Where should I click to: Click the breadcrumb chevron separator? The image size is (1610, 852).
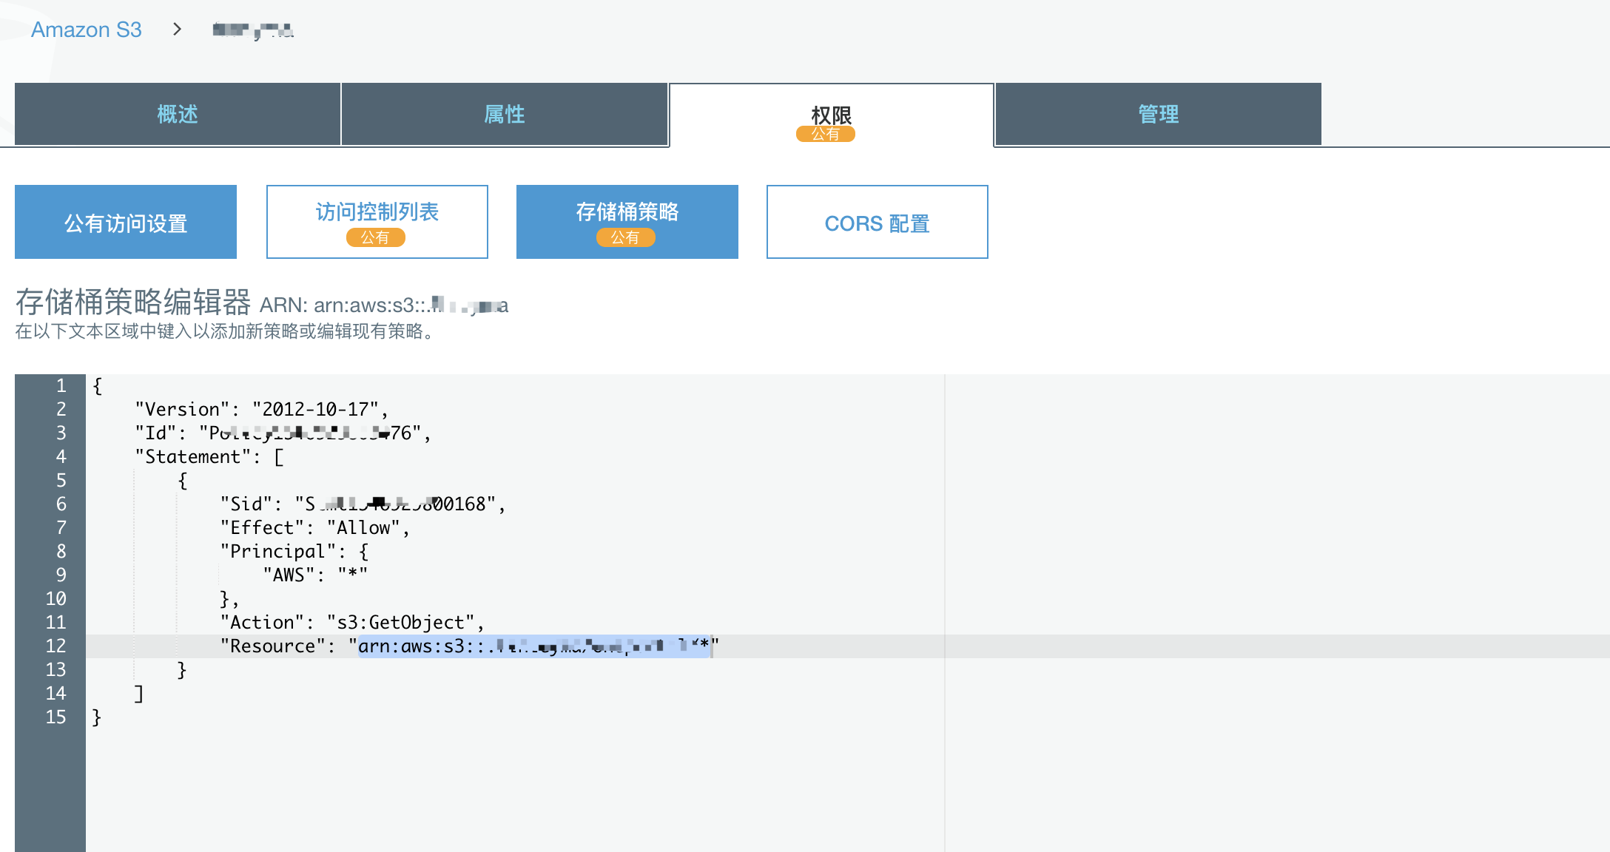[177, 30]
